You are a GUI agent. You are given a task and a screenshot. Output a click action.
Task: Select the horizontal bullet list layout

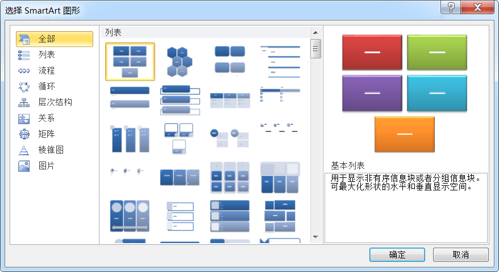click(x=280, y=94)
